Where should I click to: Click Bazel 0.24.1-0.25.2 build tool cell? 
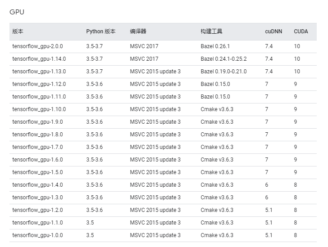[223, 59]
